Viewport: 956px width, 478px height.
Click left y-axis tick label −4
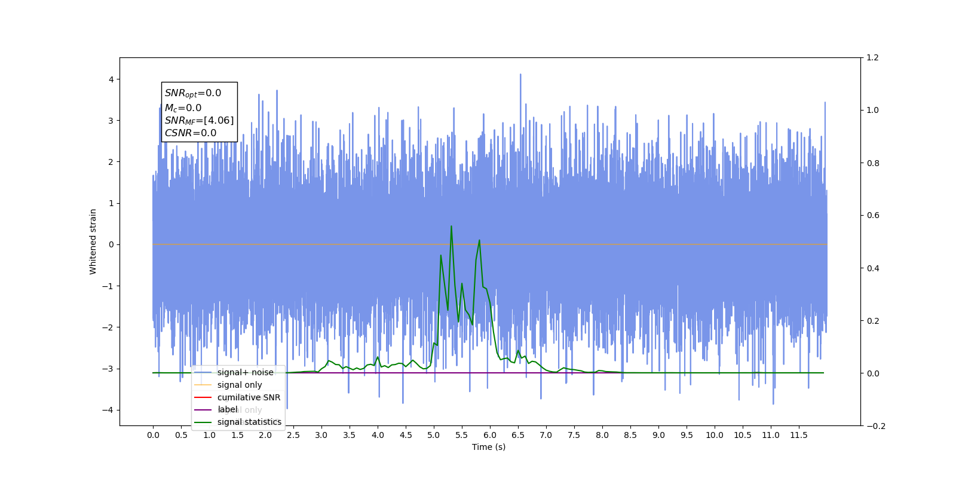[x=108, y=410]
